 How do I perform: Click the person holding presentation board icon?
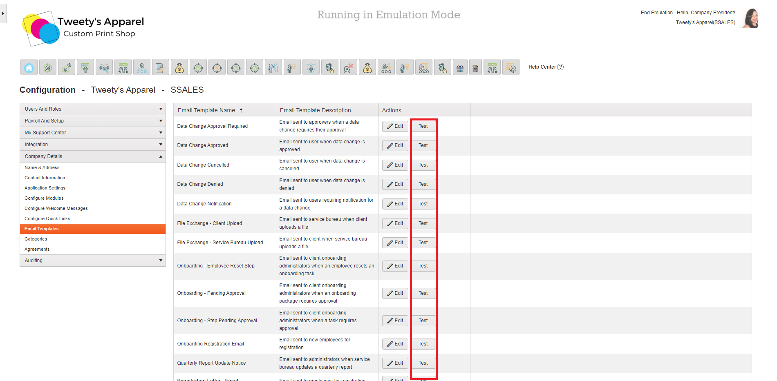85,67
